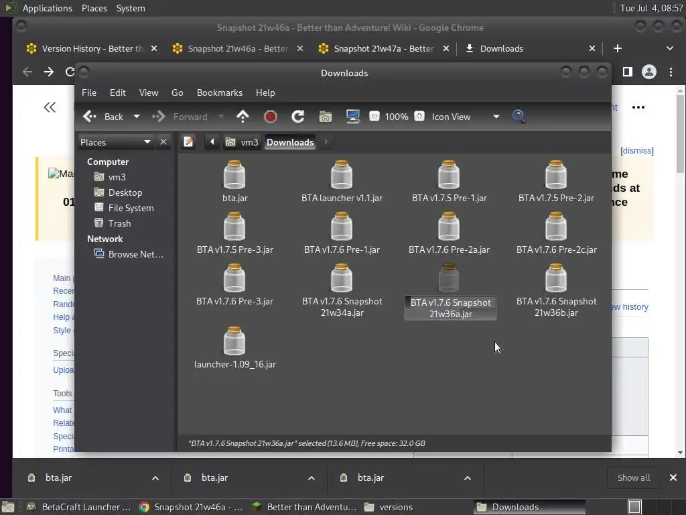Viewport: 686px width, 515px height.
Task: Open the Bookmarks menu
Action: [220, 93]
